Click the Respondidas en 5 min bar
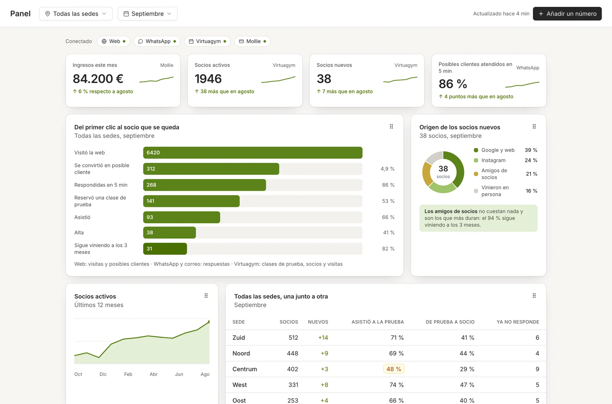 [x=205, y=185]
